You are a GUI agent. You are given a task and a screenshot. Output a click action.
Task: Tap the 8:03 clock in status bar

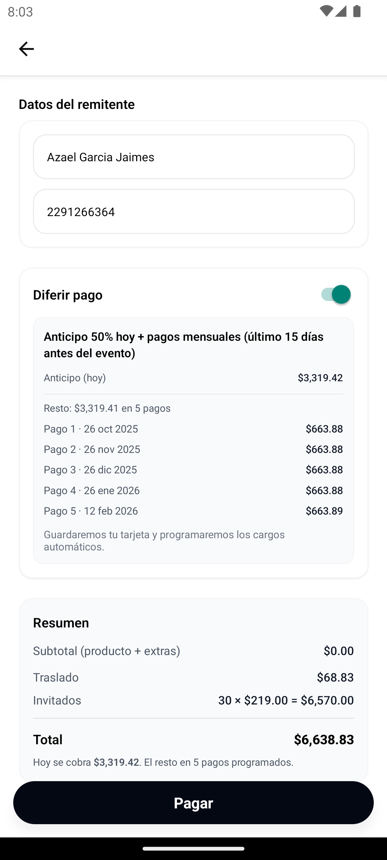tap(20, 12)
